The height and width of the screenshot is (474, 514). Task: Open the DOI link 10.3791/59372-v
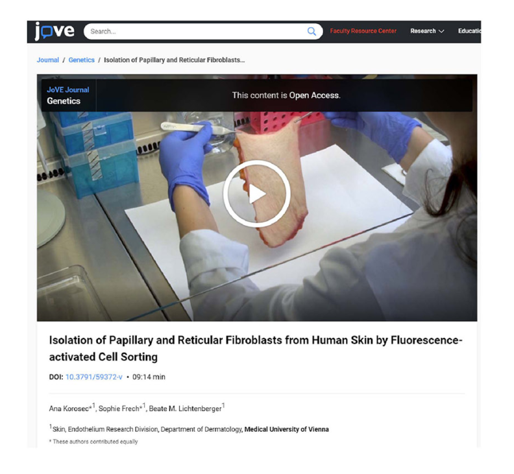(x=93, y=377)
